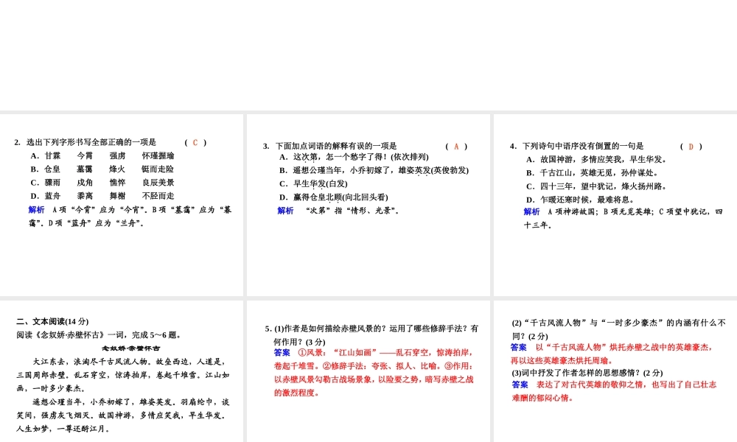Click the poem line 遥想公瑾当年，小乔初嫁了
Viewport: 737px width, 442px height.
click(130, 402)
